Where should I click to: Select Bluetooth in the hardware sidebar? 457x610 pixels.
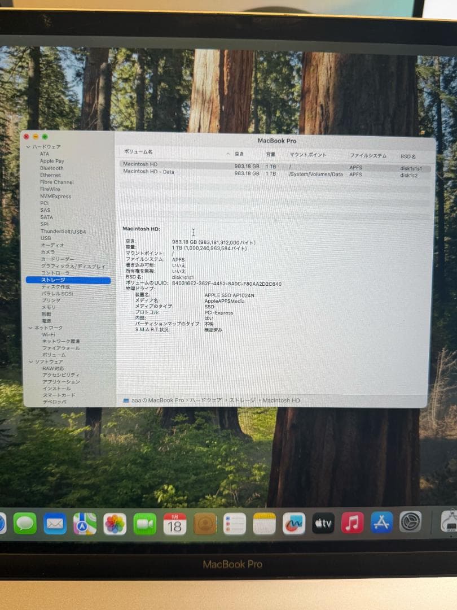click(x=52, y=168)
